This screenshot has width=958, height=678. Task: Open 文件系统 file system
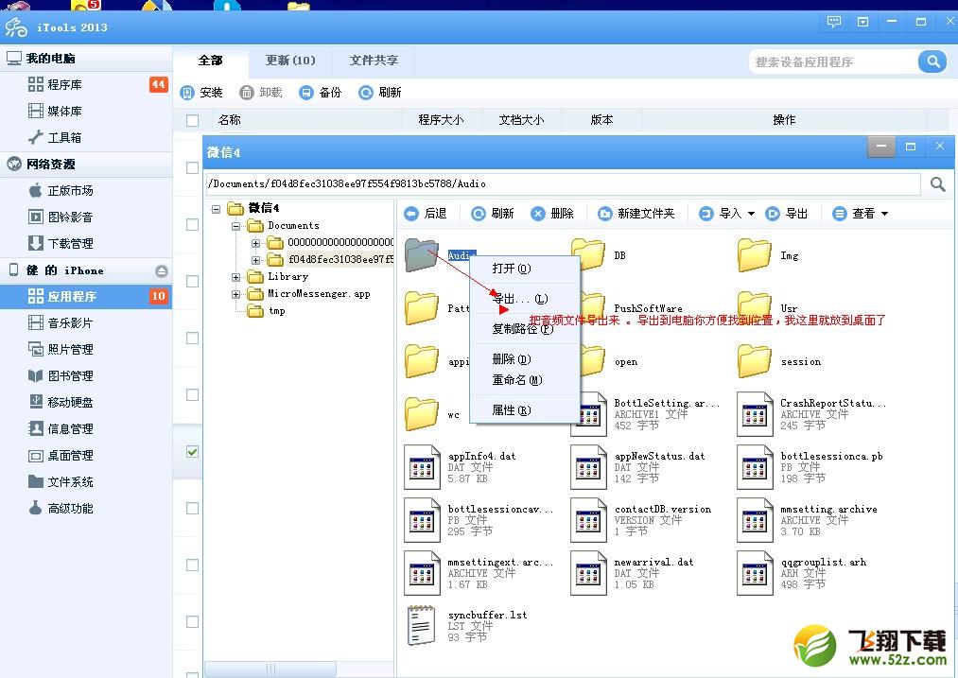85,482
